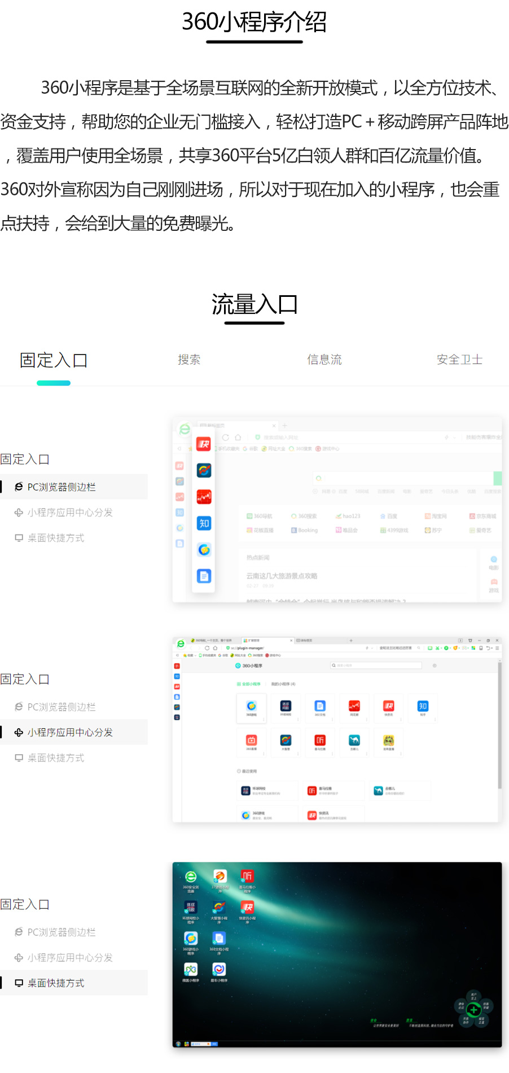Image resolution: width=509 pixels, height=1073 pixels.
Task: Select 我的小程序 (4) tab in plugin-manager page
Action: tap(283, 684)
